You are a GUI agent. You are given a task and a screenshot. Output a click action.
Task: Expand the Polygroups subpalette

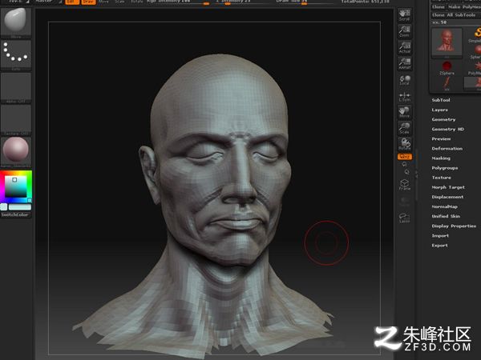coord(445,168)
